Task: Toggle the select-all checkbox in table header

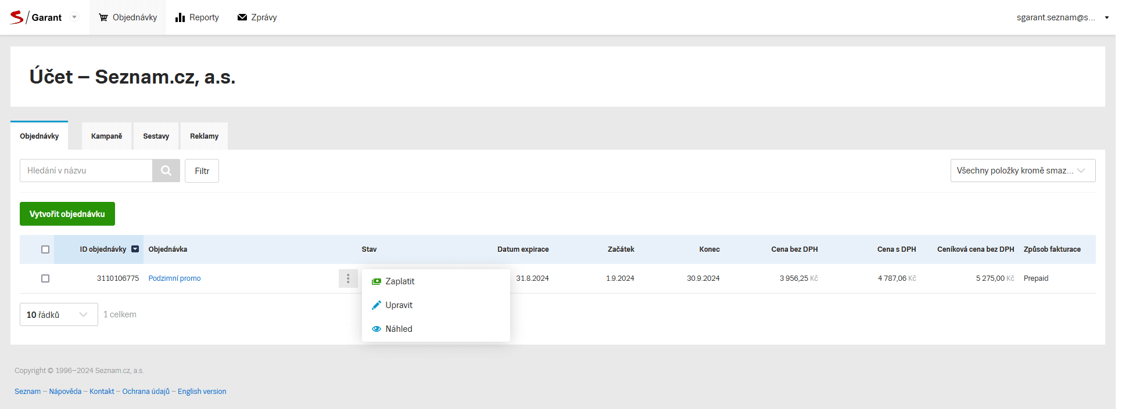Action: click(45, 249)
